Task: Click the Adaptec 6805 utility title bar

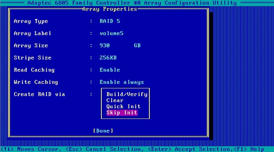Action: coord(132,3)
